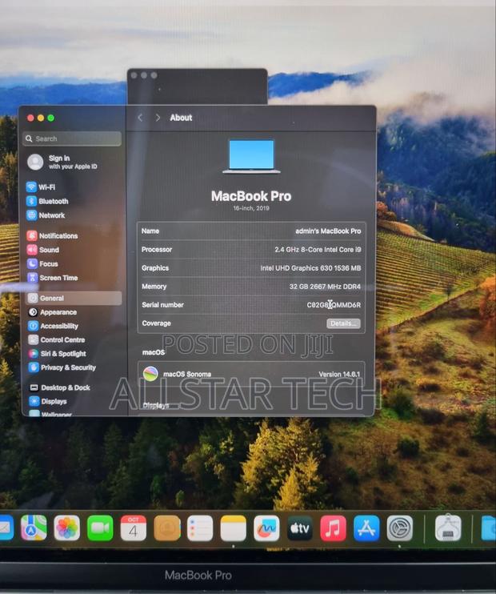Click System Settings icon in Dock
496x594 pixels.
pos(400,528)
